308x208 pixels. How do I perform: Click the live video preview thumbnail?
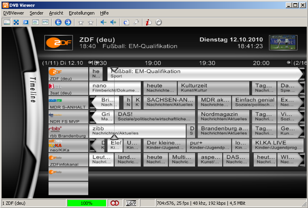(283, 42)
